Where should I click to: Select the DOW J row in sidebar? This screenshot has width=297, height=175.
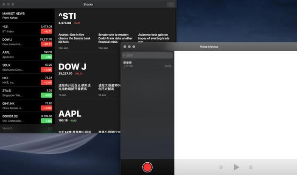pyautogui.click(x=27, y=42)
